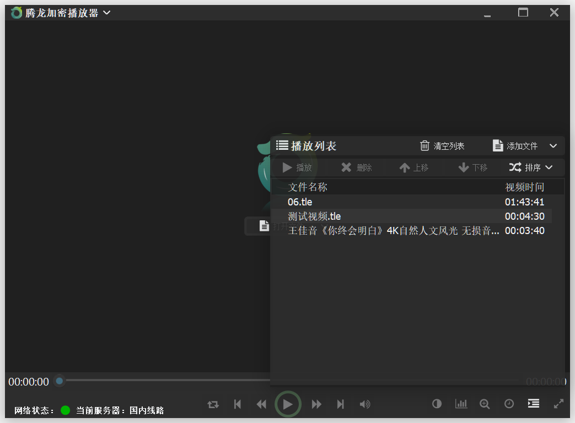575x423 pixels.
Task: Click the playlist list icon beside 播放列表
Action: coord(282,145)
